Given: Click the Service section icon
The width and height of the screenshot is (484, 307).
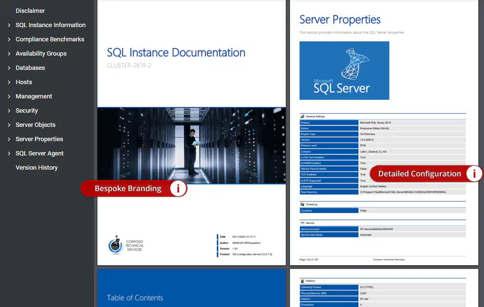Looking at the screenshot, I should [x=302, y=223].
